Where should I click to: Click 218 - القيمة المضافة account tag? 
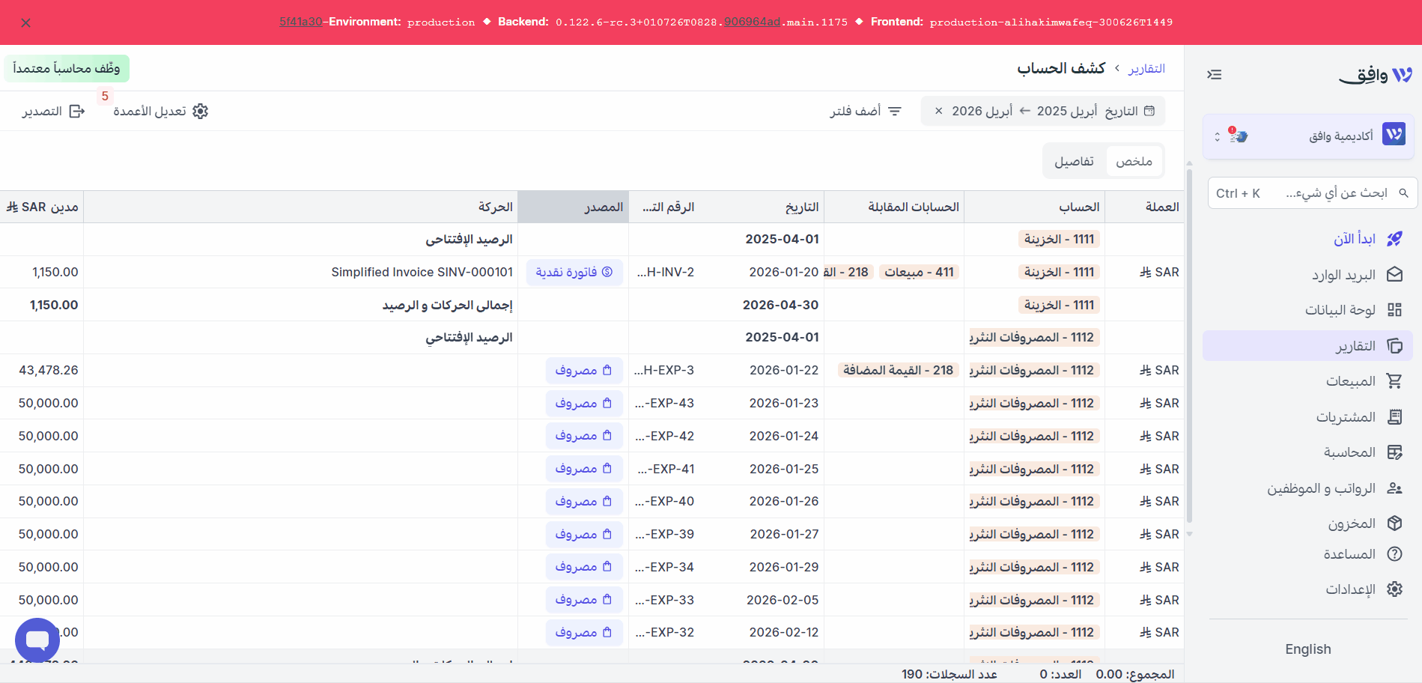pos(898,370)
